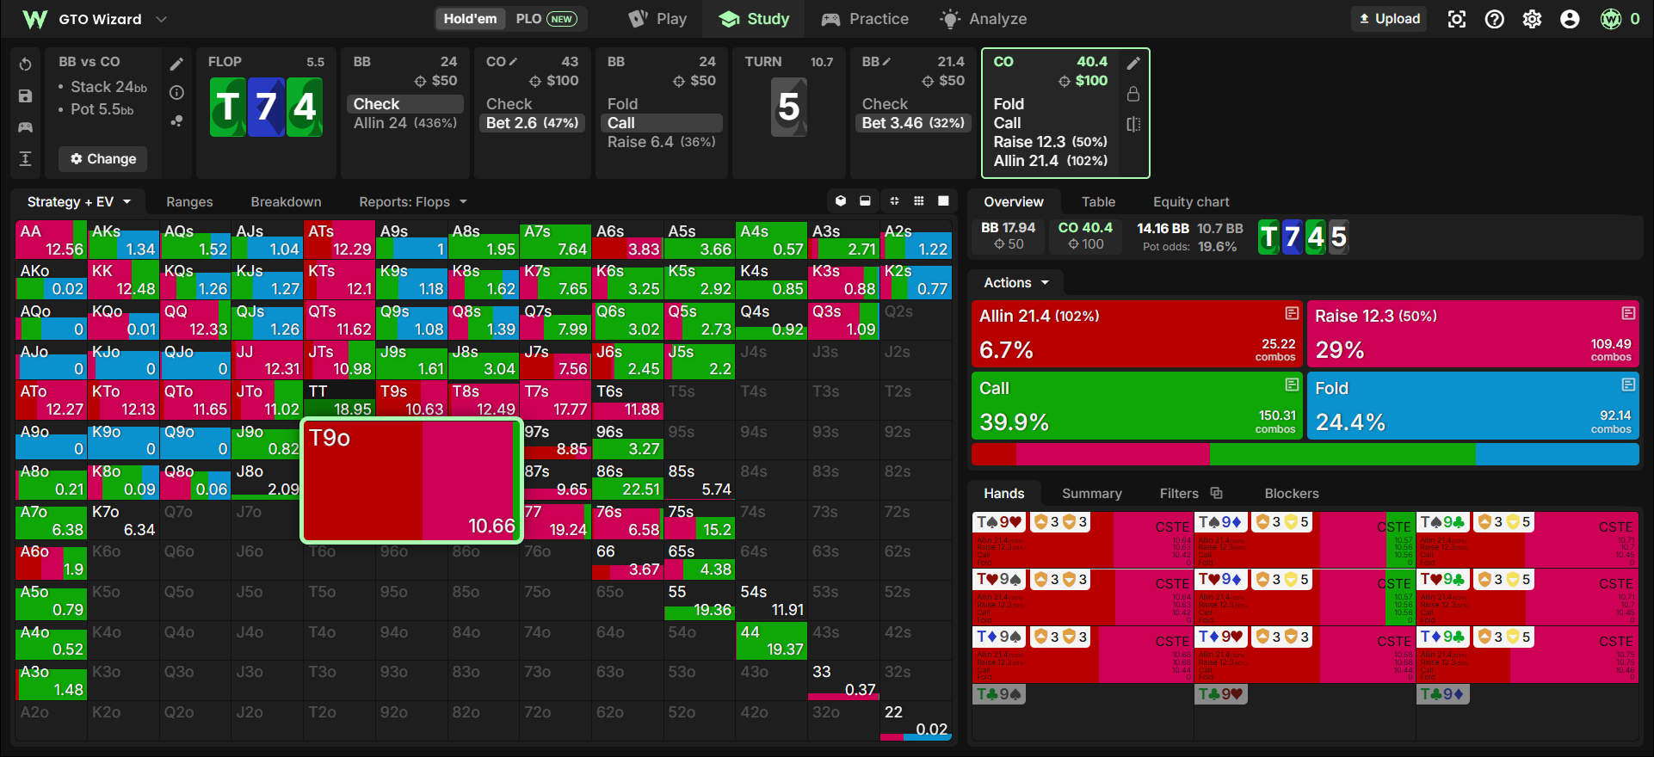
Task: Open the user account profile icon
Action: click(1571, 19)
